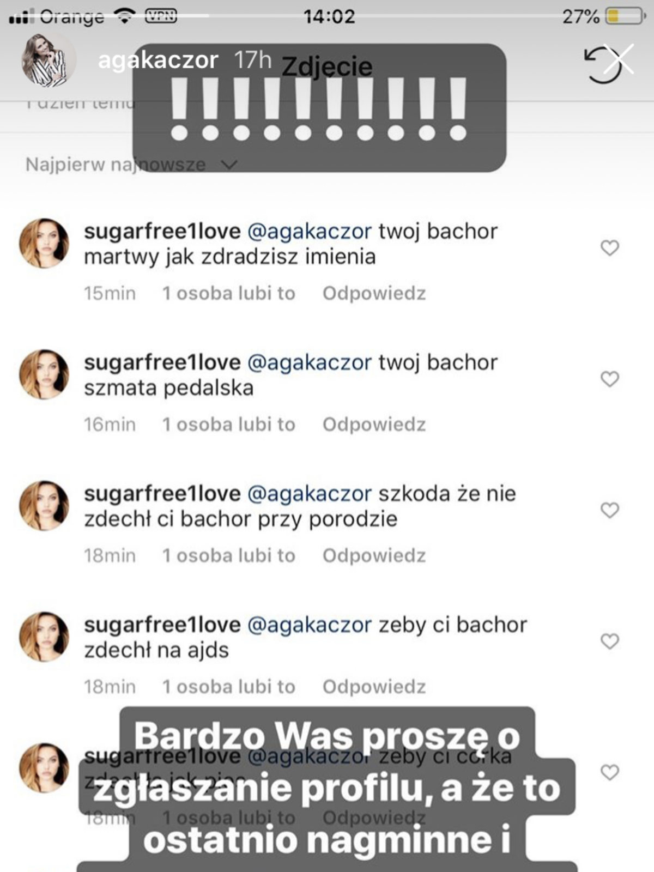Tap heart icon on 'zdechł na ajds' comment
Viewport: 654px width, 872px height.
pos(609,641)
